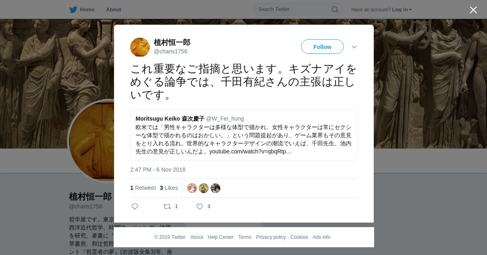View the 1 Retweet list
The width and height of the screenshot is (487, 255).
pyautogui.click(x=143, y=188)
